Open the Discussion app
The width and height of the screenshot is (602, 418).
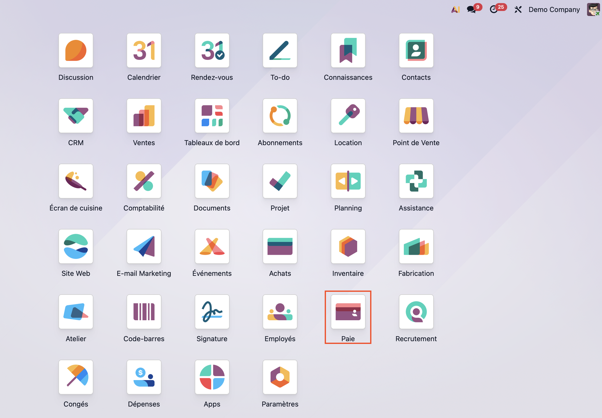tap(76, 50)
